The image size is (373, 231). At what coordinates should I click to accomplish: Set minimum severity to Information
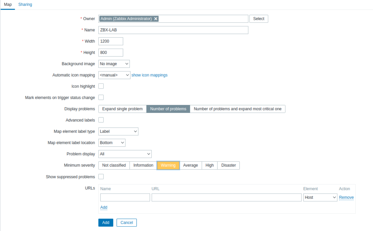(143, 165)
